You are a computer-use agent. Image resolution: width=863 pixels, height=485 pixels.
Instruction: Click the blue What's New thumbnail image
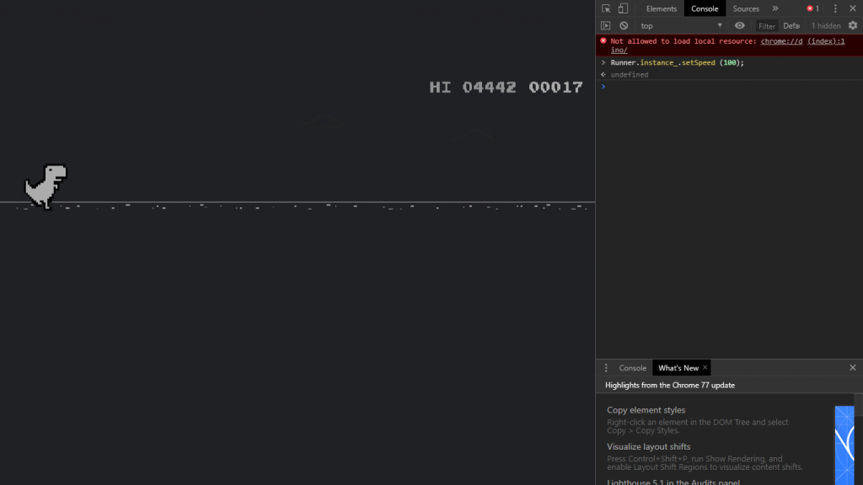click(844, 445)
